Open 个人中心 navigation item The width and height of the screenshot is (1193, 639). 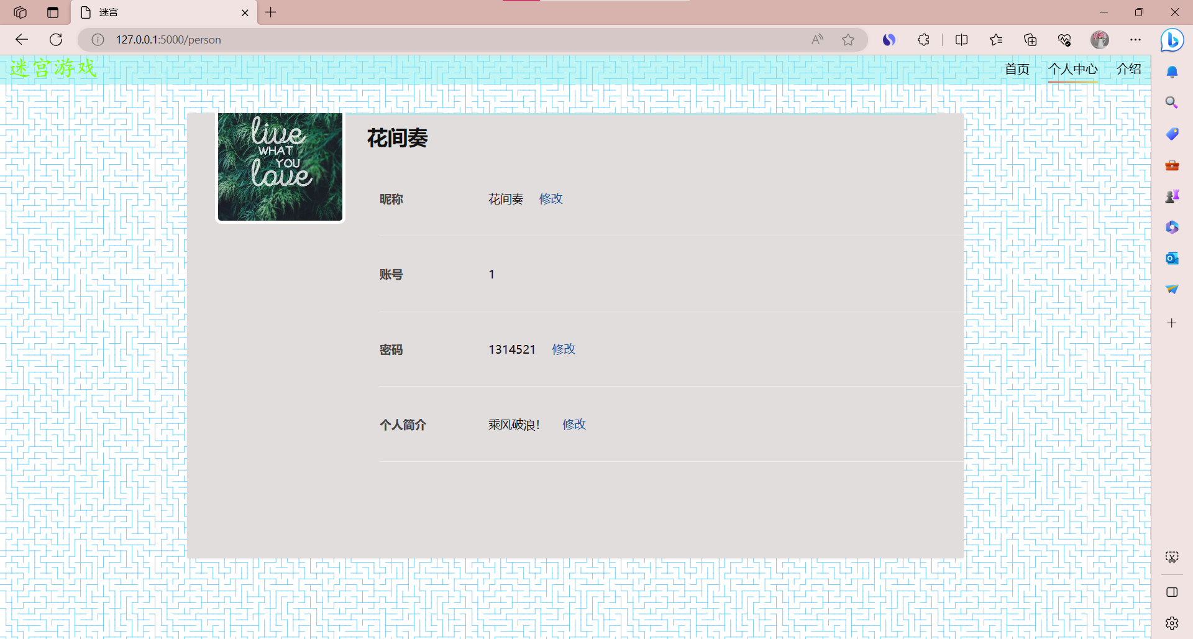(1073, 69)
